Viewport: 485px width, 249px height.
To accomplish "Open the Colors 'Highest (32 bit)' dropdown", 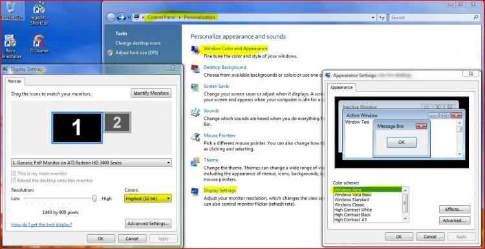I will tap(148, 199).
